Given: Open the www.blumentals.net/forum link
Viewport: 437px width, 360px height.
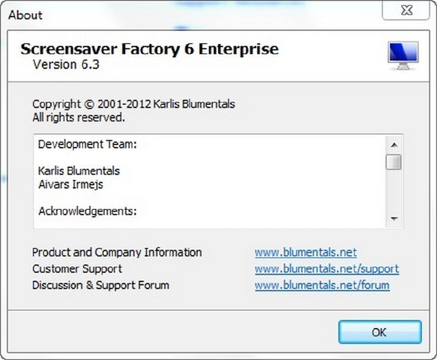Looking at the screenshot, I should click(322, 285).
